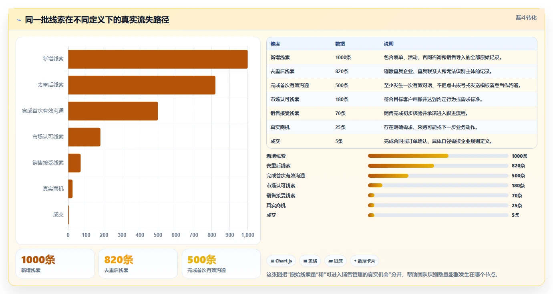Select the 进度 pill
This screenshot has height=294, width=553.
(336, 261)
